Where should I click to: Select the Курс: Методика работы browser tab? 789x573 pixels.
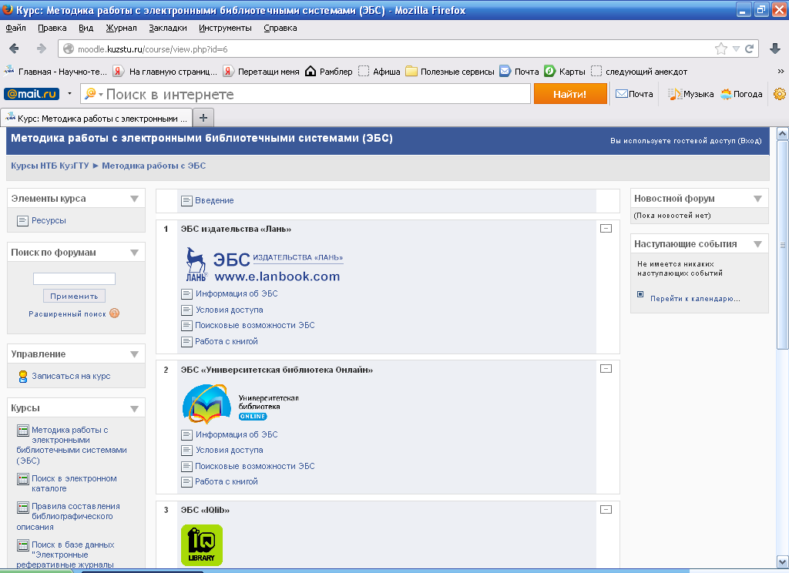click(x=96, y=119)
